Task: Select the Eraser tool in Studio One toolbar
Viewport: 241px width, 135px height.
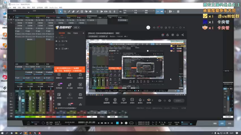Action: 73,11
